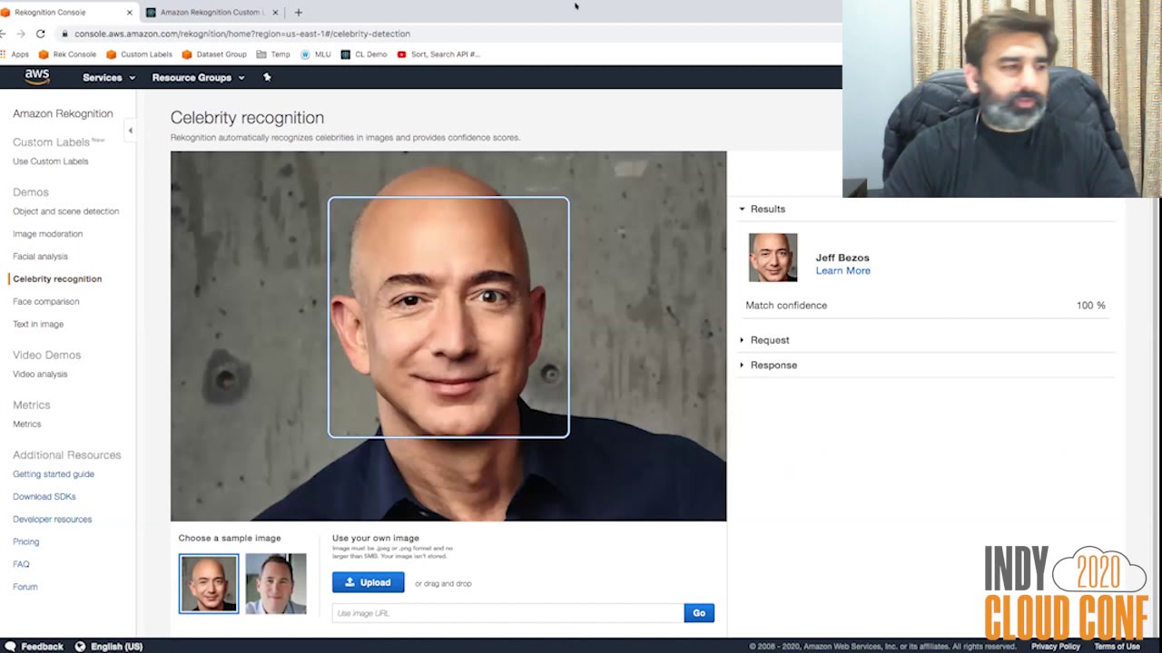The image size is (1162, 653).
Task: Select the first sample image thumbnail
Action: tap(209, 583)
